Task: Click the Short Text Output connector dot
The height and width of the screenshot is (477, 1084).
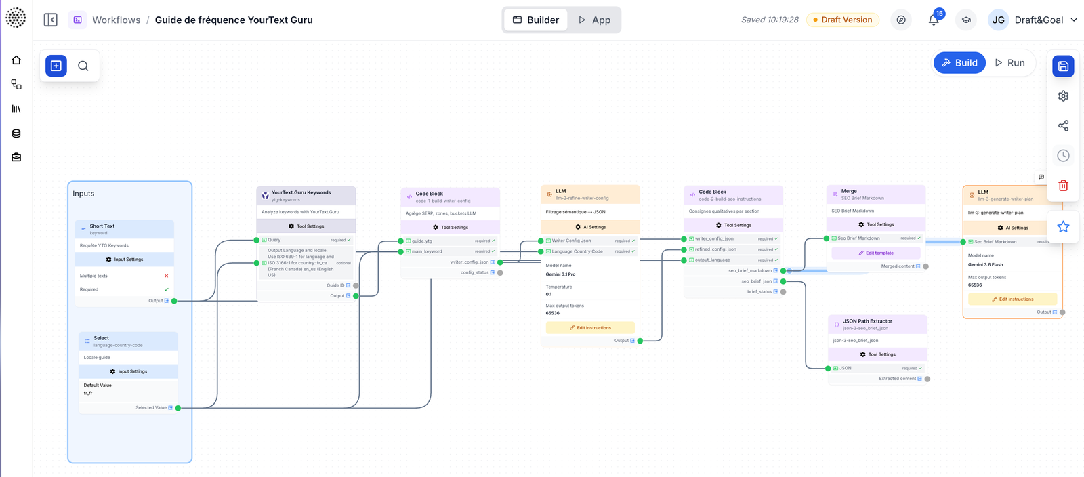Action: pyautogui.click(x=174, y=301)
